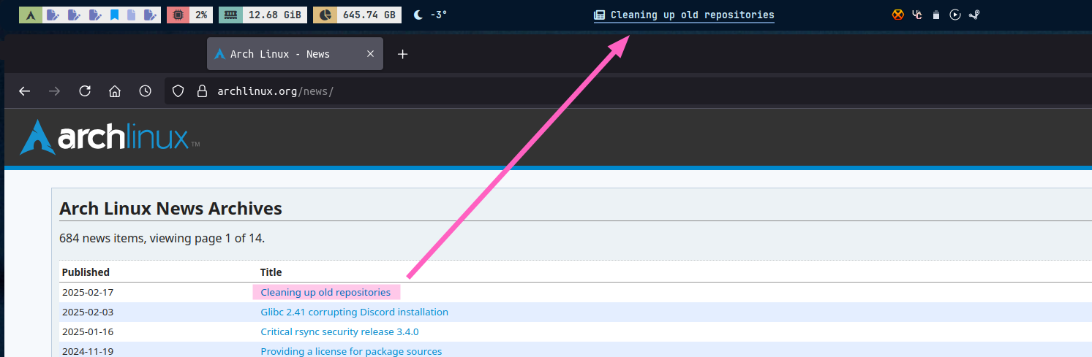This screenshot has height=357, width=1092.
Task: Click the orange X tray icon
Action: [898, 15]
